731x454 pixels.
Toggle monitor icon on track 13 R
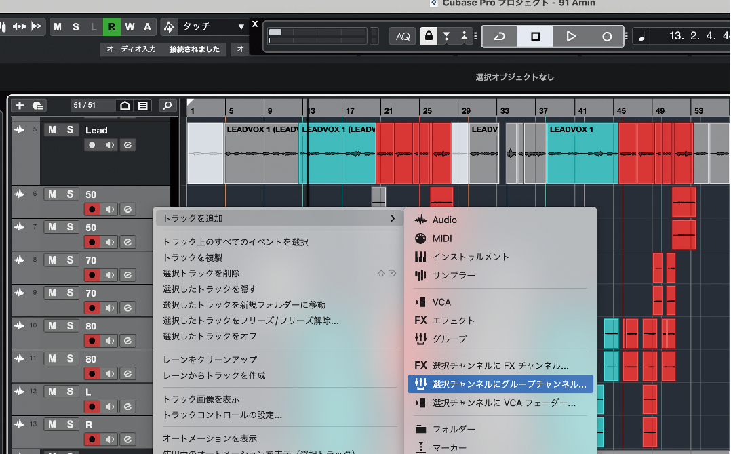pyautogui.click(x=110, y=440)
